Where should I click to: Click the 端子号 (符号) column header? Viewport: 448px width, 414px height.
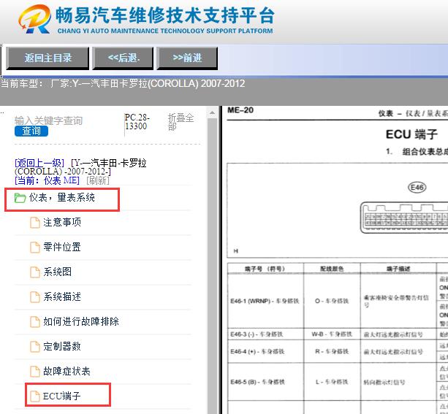click(265, 269)
